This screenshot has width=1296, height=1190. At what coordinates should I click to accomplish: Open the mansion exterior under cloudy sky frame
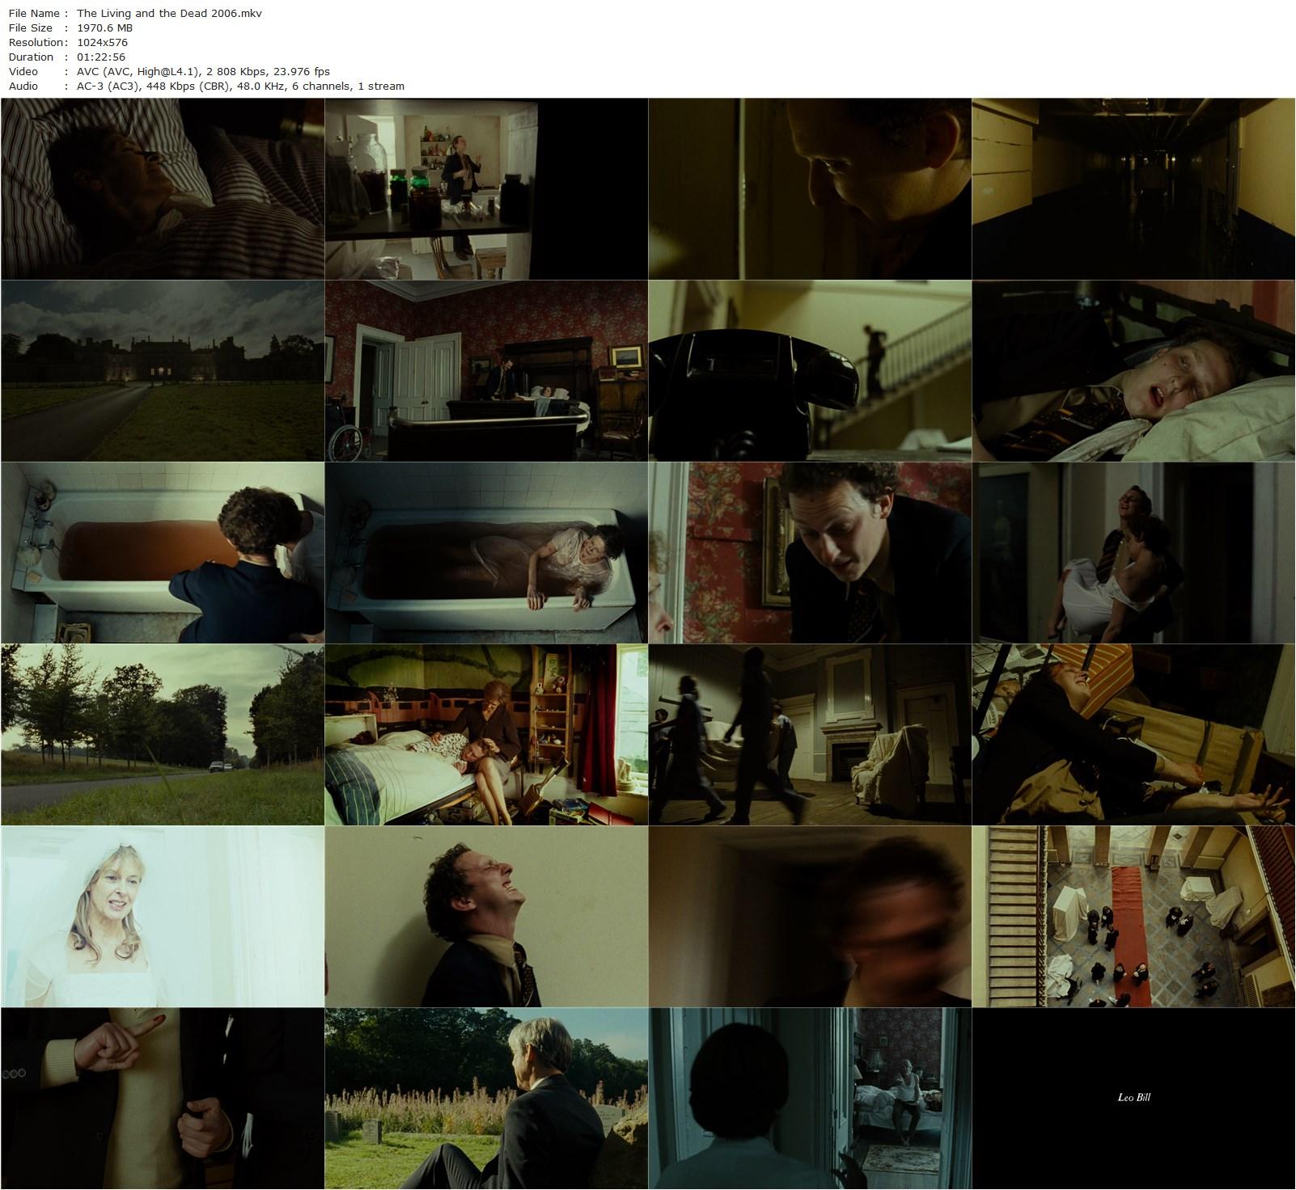click(163, 371)
